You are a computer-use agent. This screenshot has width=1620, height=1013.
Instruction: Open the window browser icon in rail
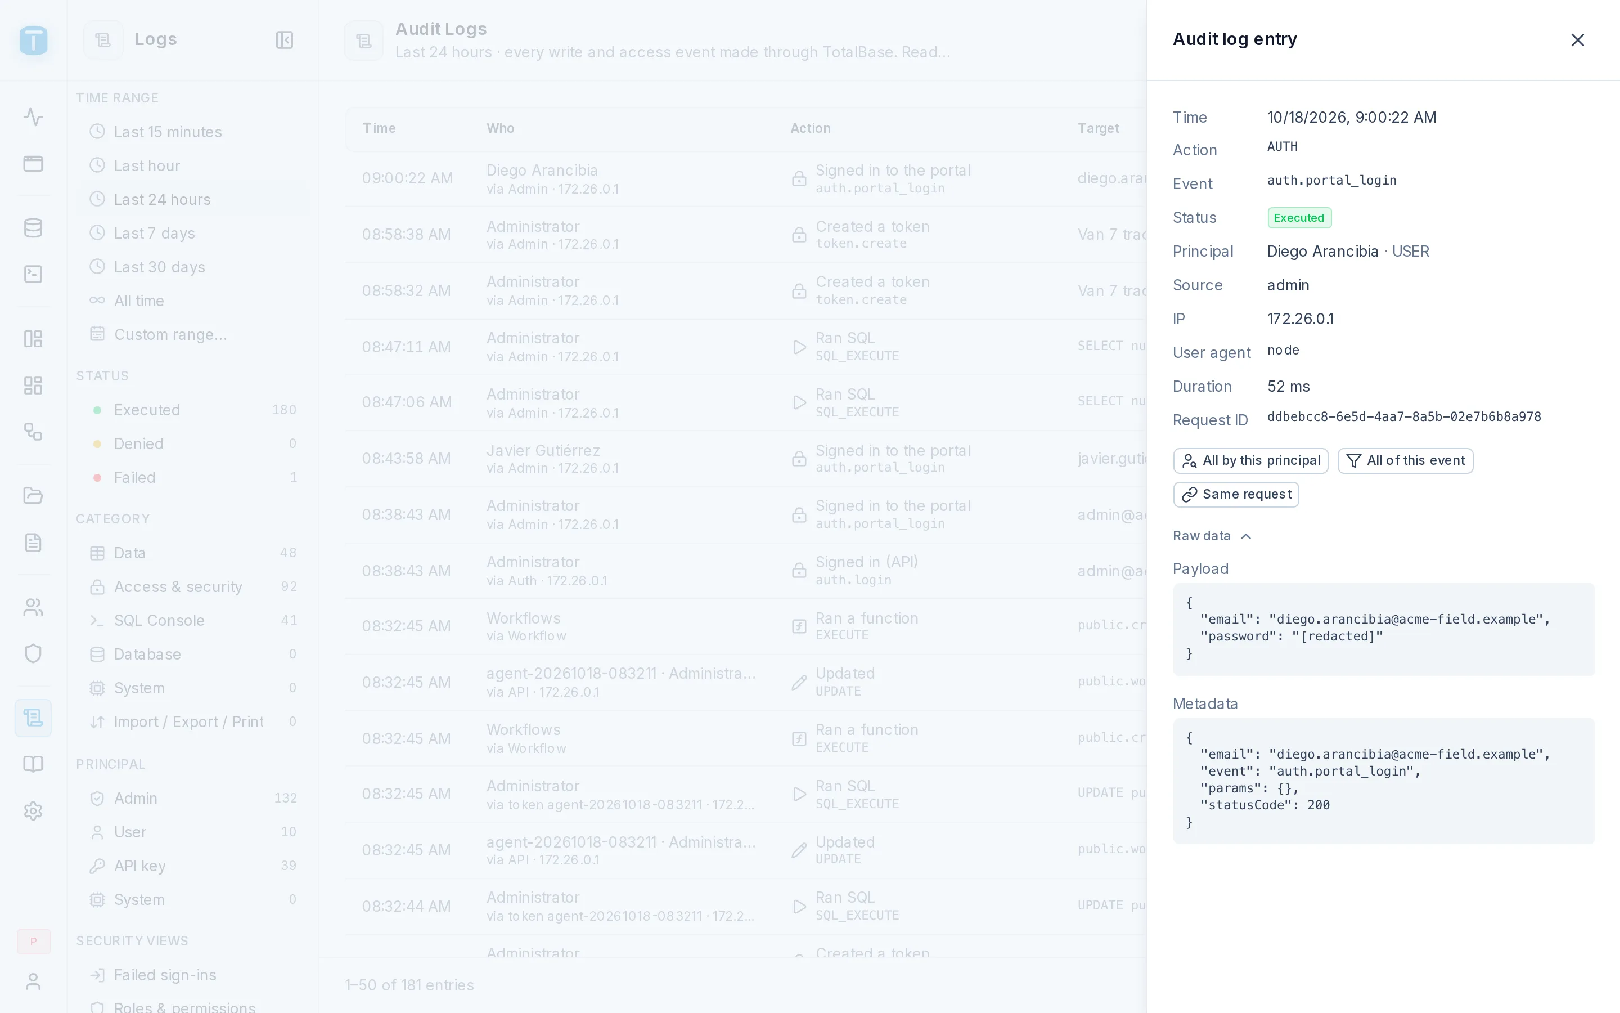click(34, 163)
